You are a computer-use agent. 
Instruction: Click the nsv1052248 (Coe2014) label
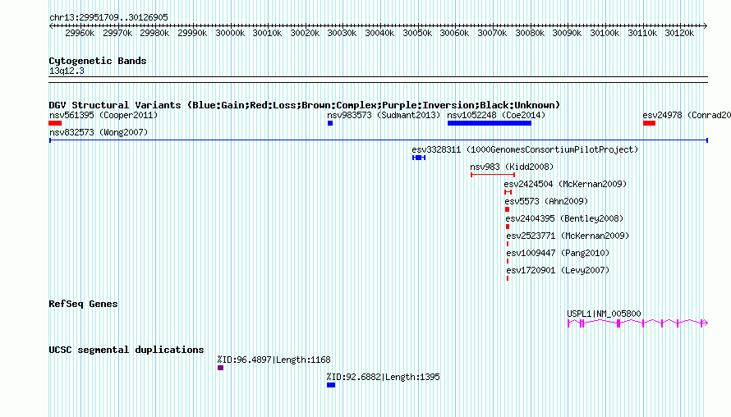496,115
